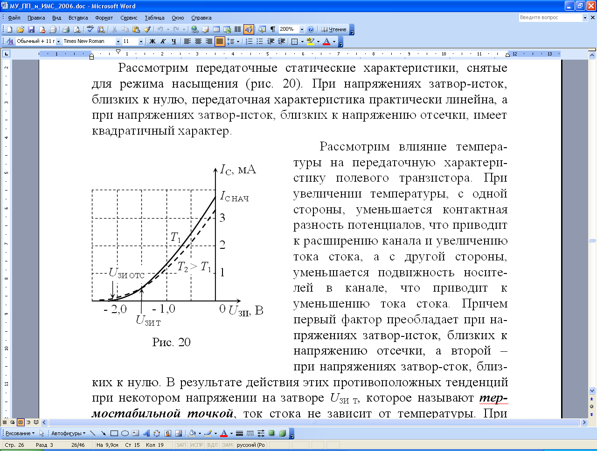The width and height of the screenshot is (597, 451).
Task: Open Styles and Formatting pane icon
Action: (10, 41)
